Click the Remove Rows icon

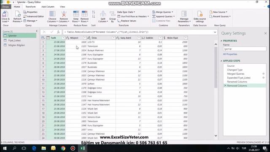[x=84, y=14]
